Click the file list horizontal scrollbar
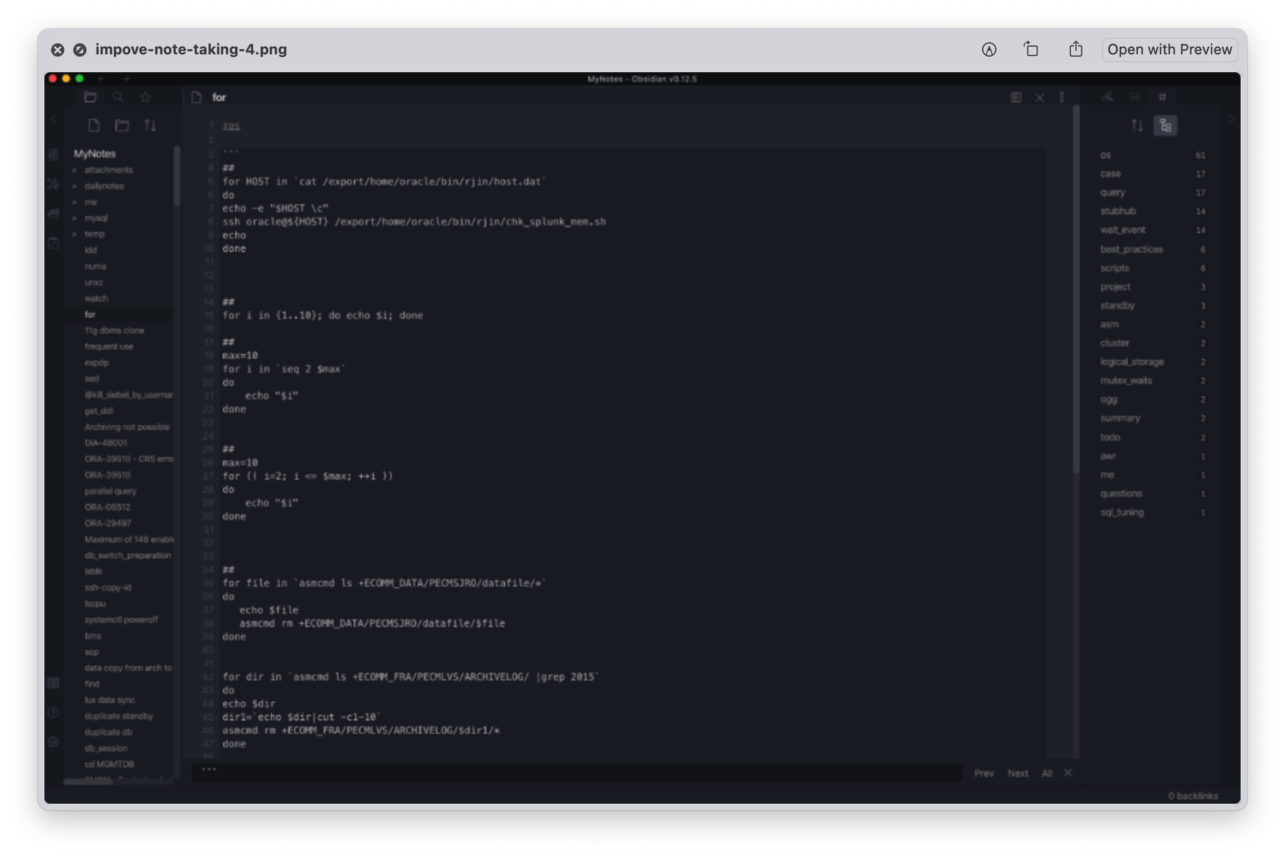The width and height of the screenshot is (1285, 857). coord(88,781)
